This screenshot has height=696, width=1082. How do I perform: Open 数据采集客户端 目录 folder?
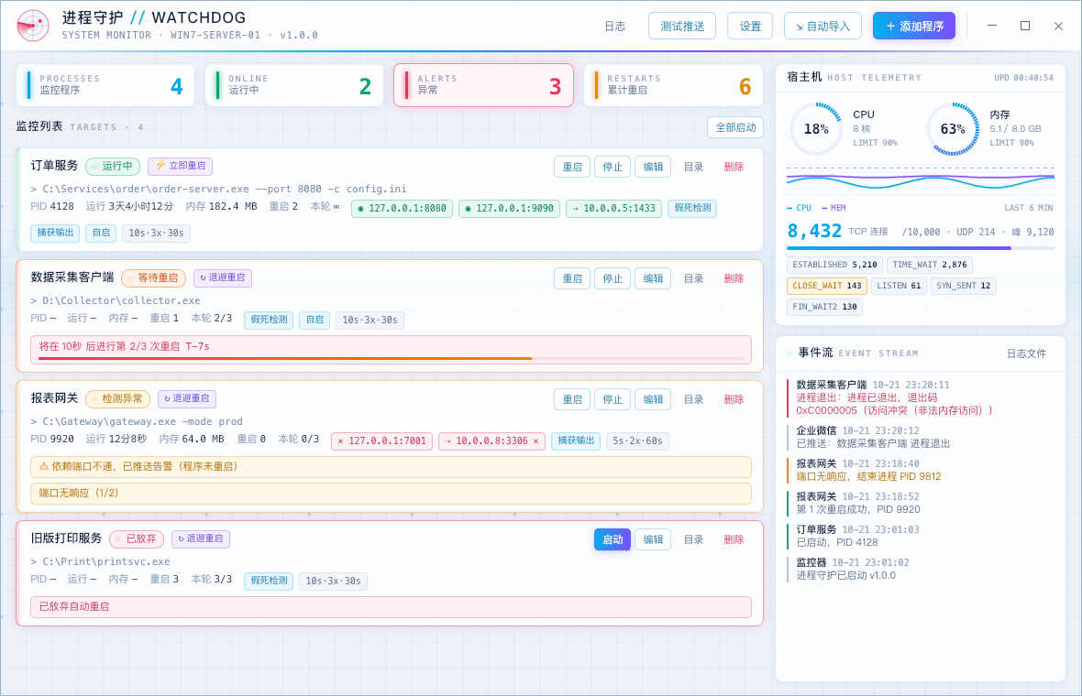pyautogui.click(x=693, y=278)
